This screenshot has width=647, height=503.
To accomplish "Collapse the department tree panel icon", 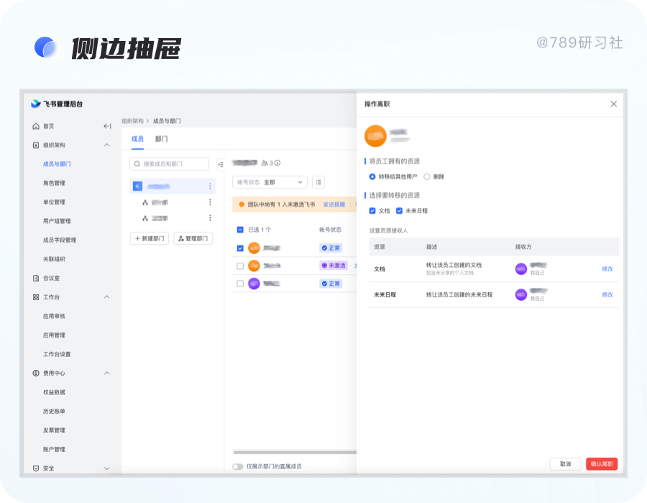I will point(221,164).
